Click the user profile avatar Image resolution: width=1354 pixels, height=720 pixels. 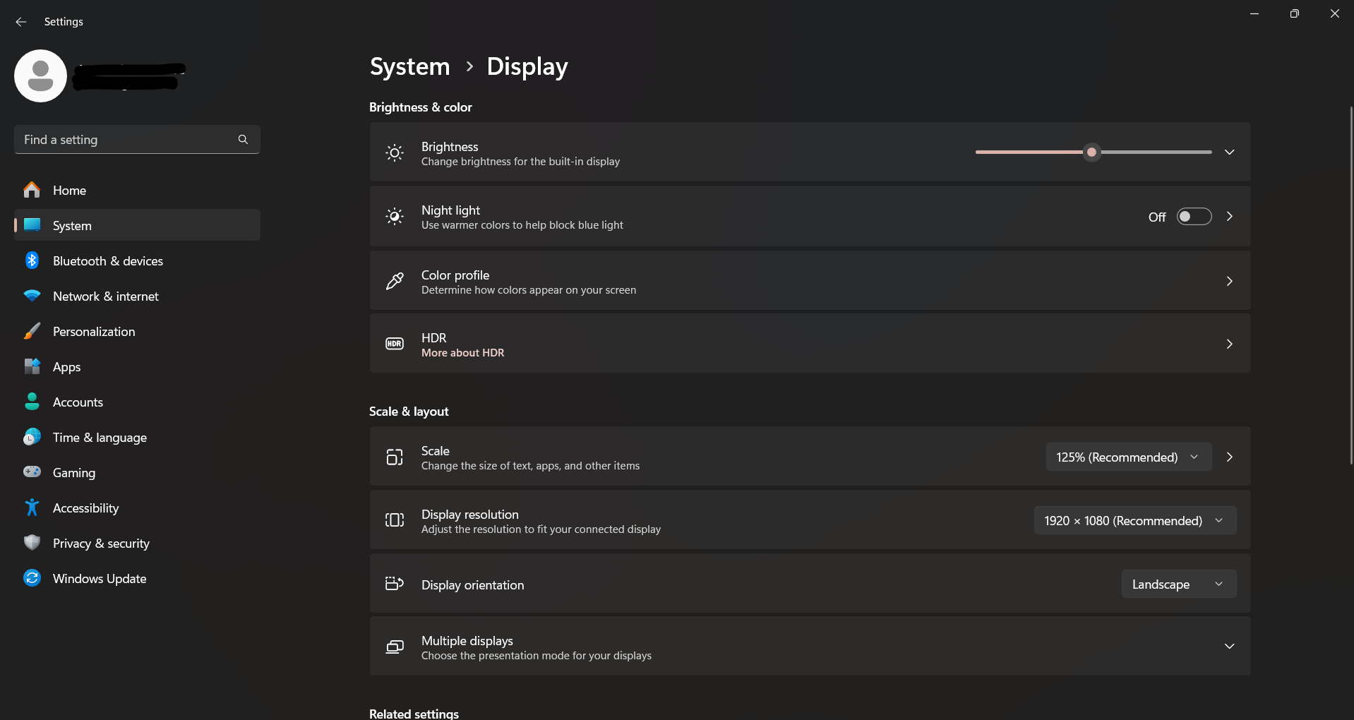click(40, 76)
